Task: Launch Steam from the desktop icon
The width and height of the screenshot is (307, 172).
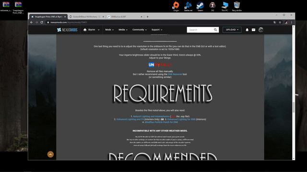Action: point(201,6)
